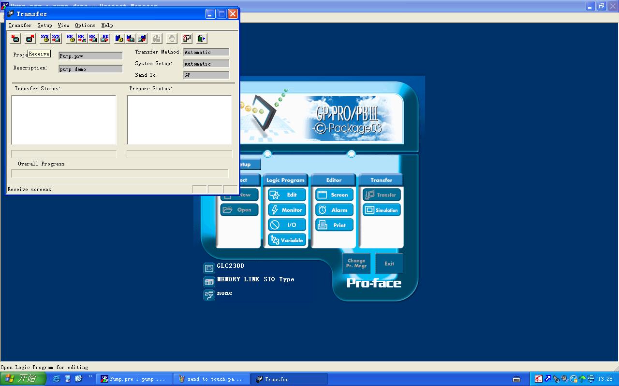
Task: Open the Logic Program Monitor
Action: [287, 210]
